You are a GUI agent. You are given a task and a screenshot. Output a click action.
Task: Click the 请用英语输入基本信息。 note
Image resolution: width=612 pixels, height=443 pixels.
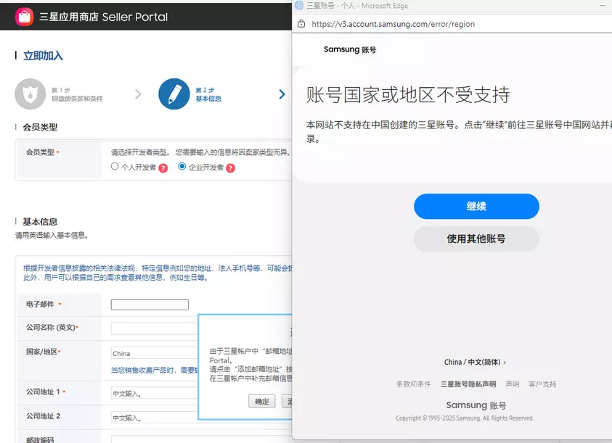tap(52, 235)
